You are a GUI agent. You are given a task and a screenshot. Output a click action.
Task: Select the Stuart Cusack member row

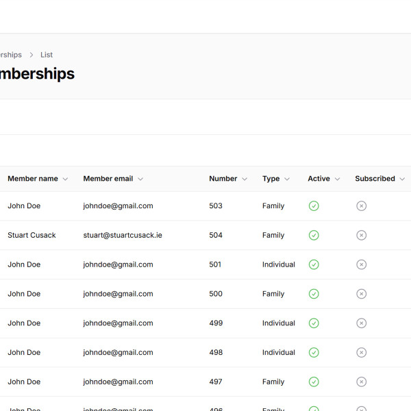click(x=32, y=235)
